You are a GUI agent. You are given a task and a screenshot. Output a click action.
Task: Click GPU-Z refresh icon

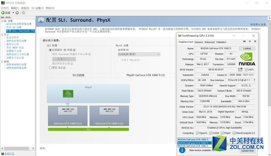(x=250, y=42)
